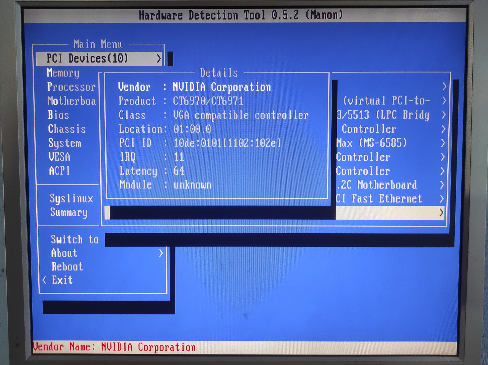Open the Summary menu entry
This screenshot has height=365, width=488.
click(x=69, y=212)
